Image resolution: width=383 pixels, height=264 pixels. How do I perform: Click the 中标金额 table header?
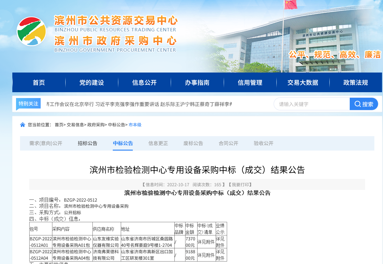pyautogui.click(x=191, y=229)
